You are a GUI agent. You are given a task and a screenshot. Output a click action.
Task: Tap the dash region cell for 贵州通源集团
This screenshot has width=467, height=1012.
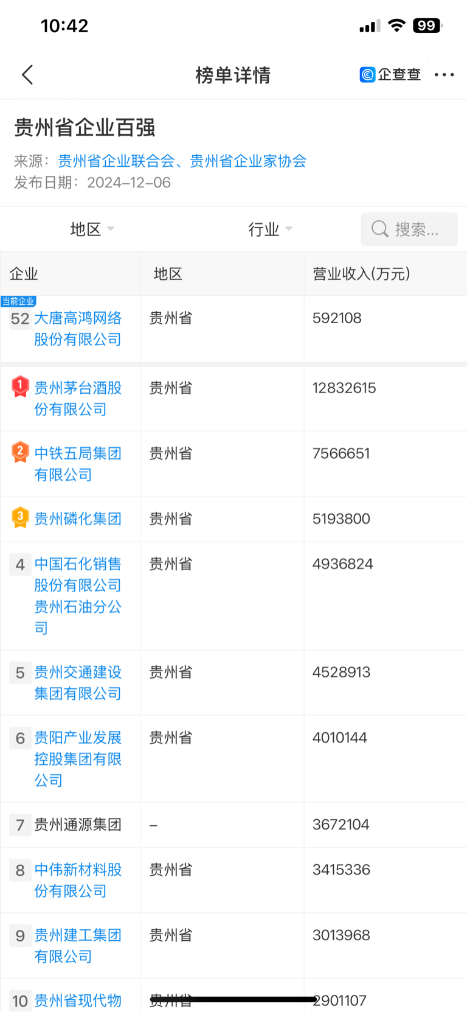[153, 826]
